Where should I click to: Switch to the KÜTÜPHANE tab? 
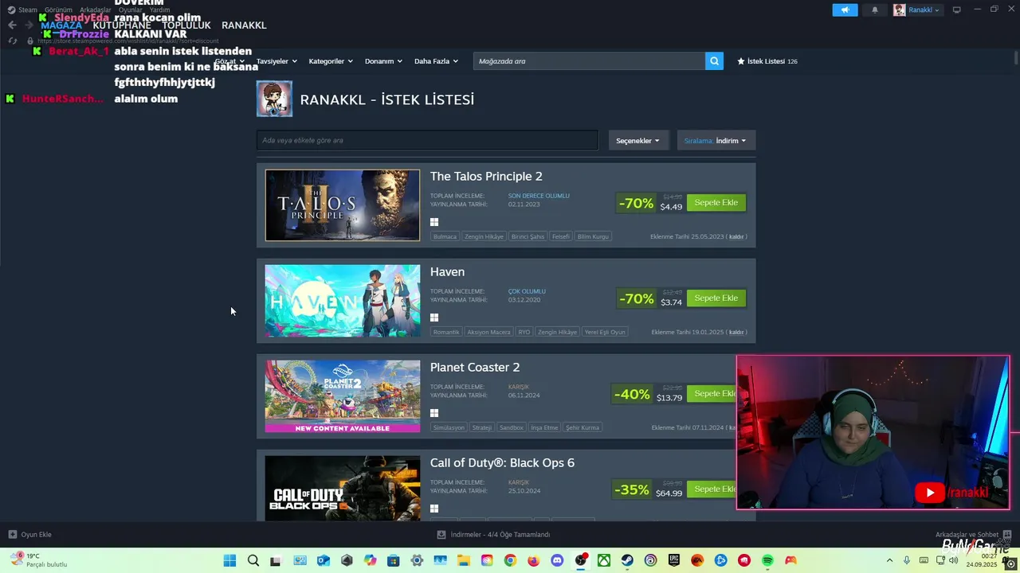[122, 25]
